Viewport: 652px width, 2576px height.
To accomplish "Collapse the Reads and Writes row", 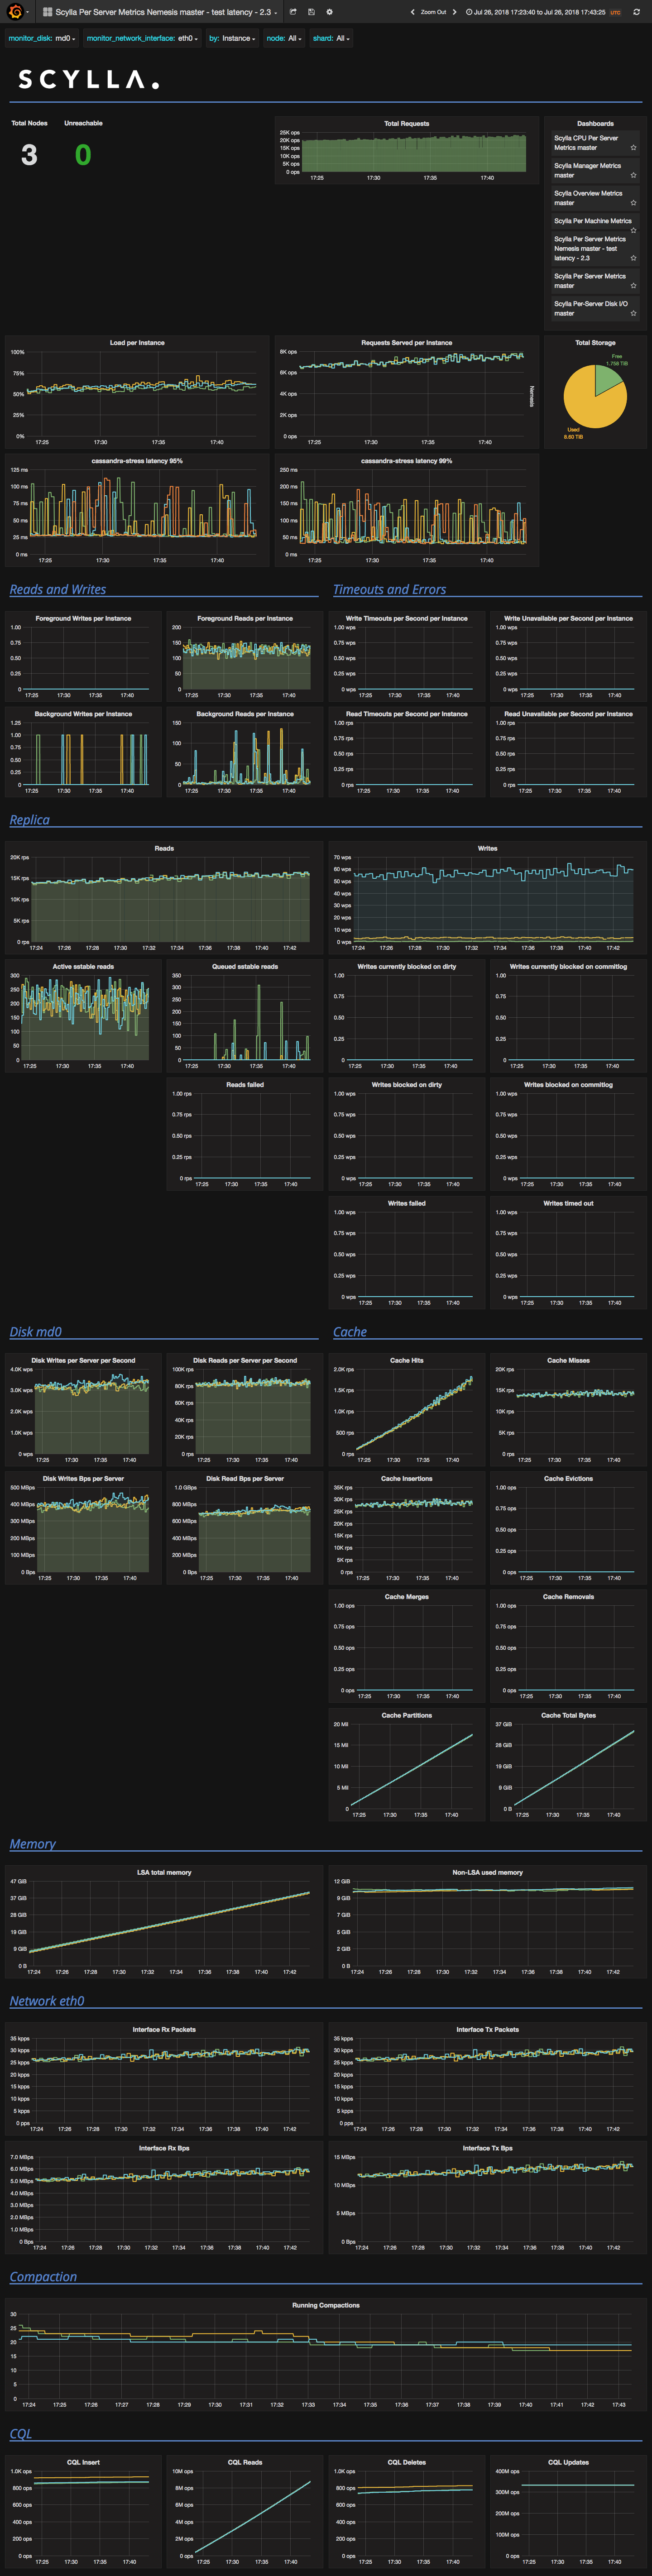I will [57, 590].
